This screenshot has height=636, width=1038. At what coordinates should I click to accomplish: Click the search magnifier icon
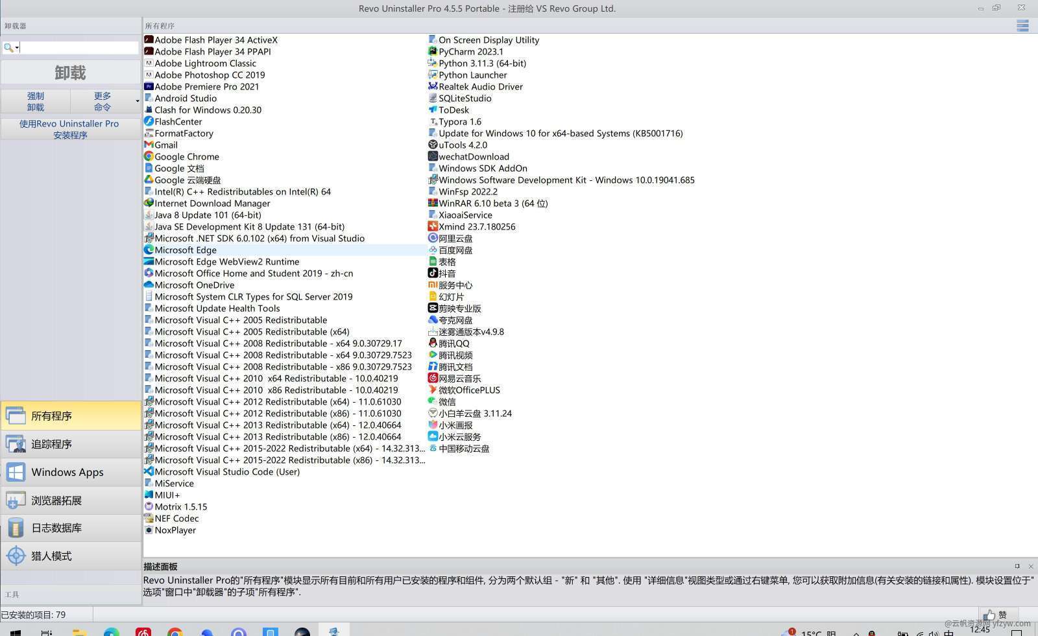(8, 47)
